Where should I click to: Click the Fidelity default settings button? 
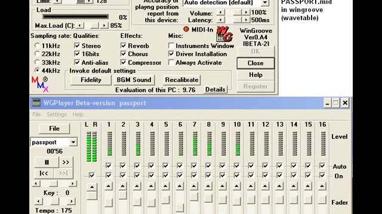tap(91, 80)
